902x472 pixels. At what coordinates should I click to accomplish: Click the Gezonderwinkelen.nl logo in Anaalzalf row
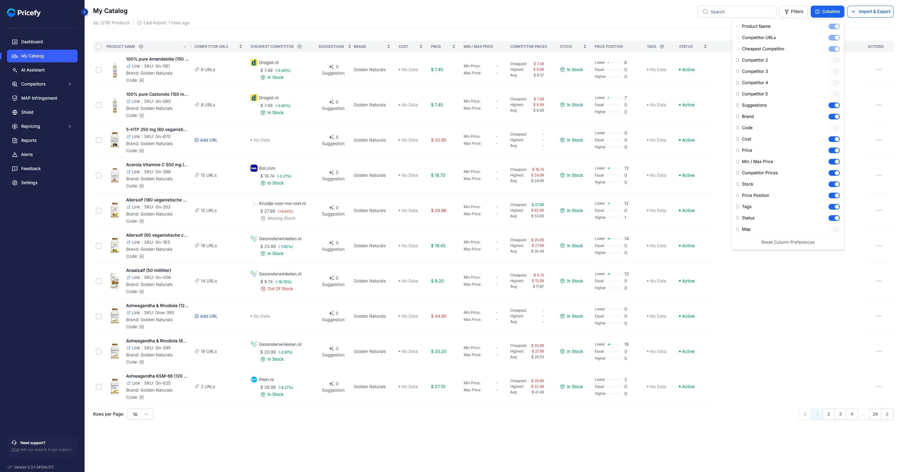point(254,274)
